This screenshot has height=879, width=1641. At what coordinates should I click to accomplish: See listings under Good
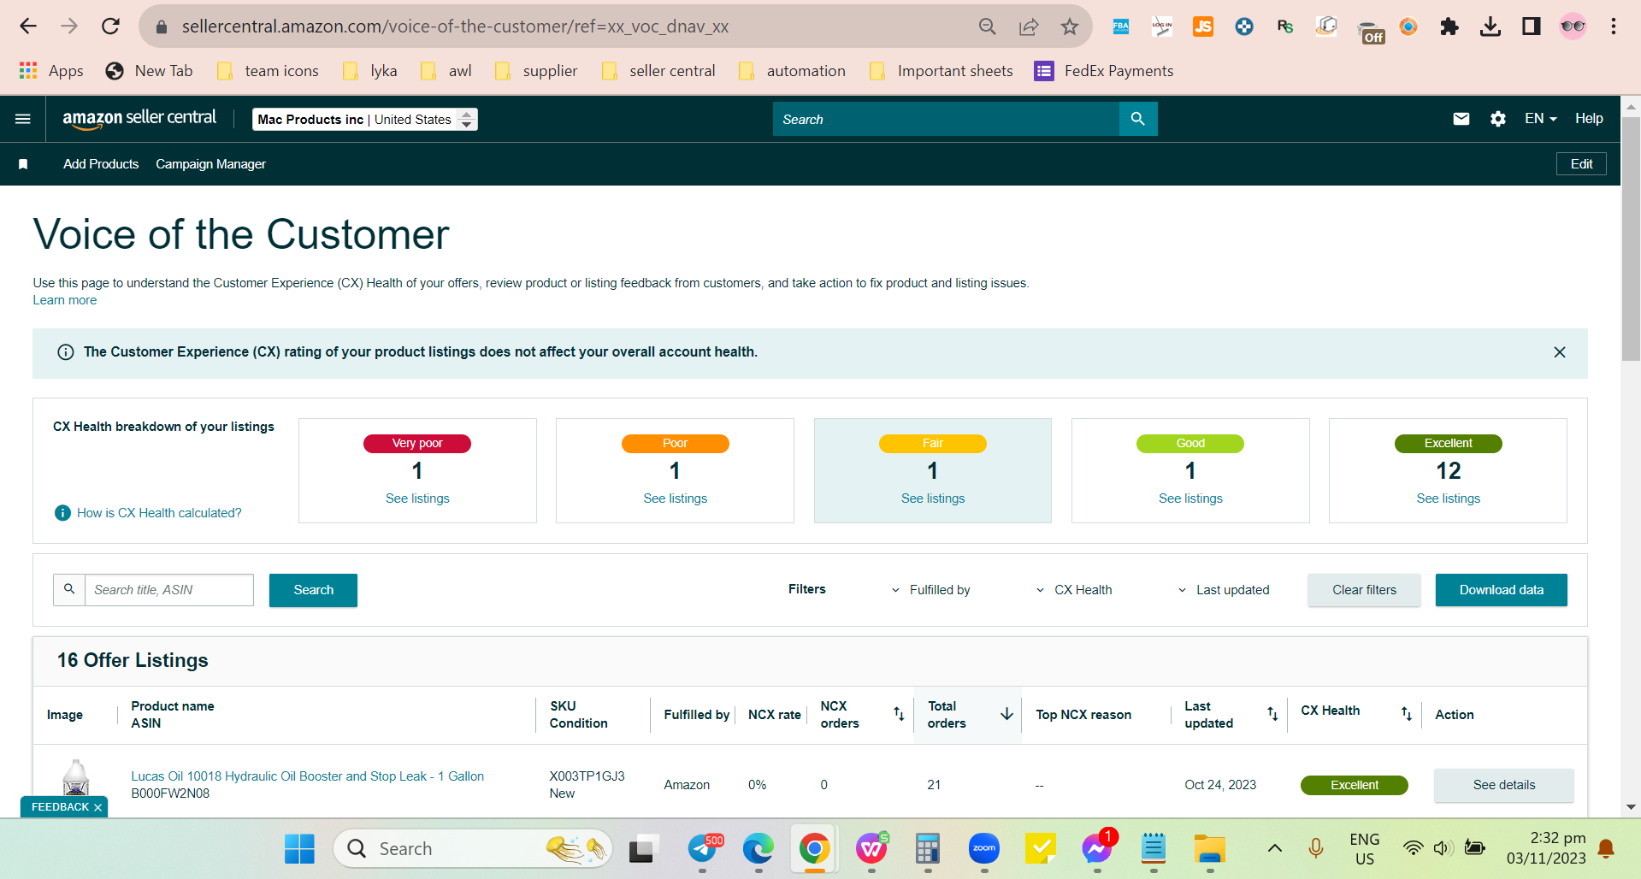point(1190,498)
